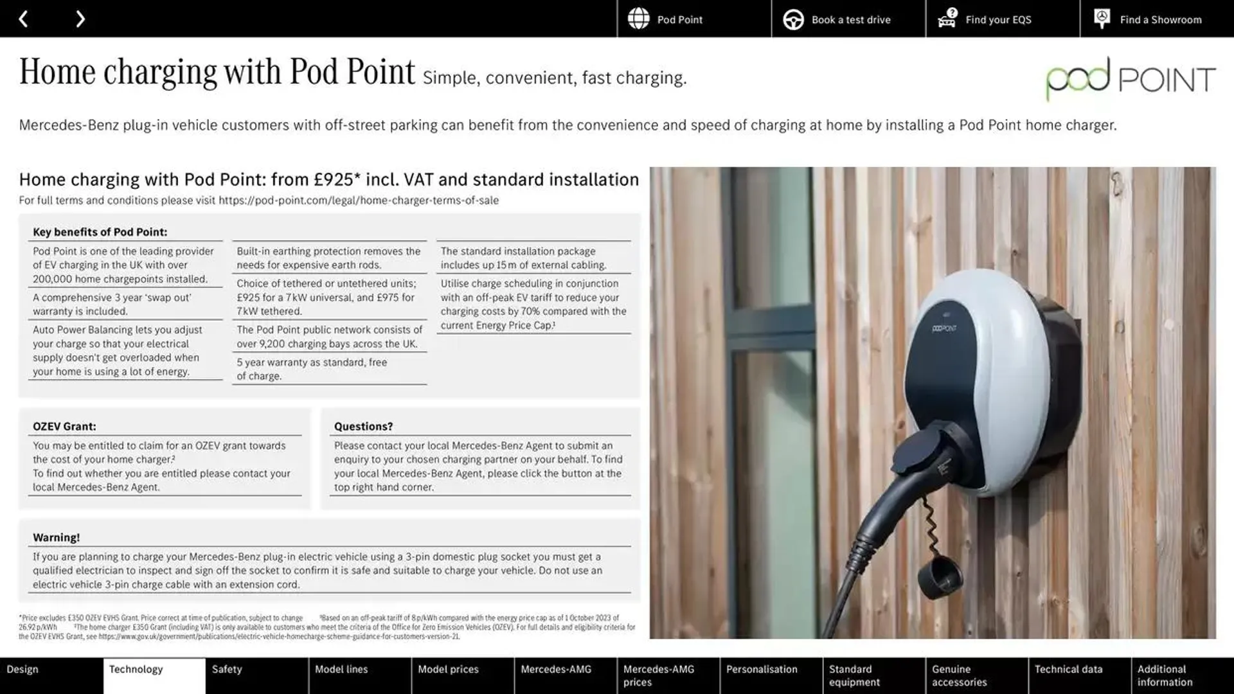Click the Find a Showroom pin icon
1234x694 pixels.
(x=1102, y=19)
